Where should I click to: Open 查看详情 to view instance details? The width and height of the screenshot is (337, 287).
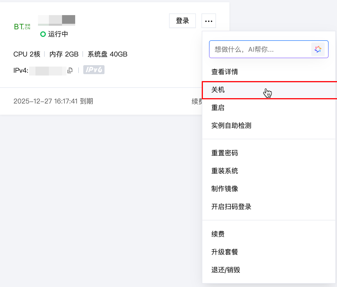[x=225, y=72]
